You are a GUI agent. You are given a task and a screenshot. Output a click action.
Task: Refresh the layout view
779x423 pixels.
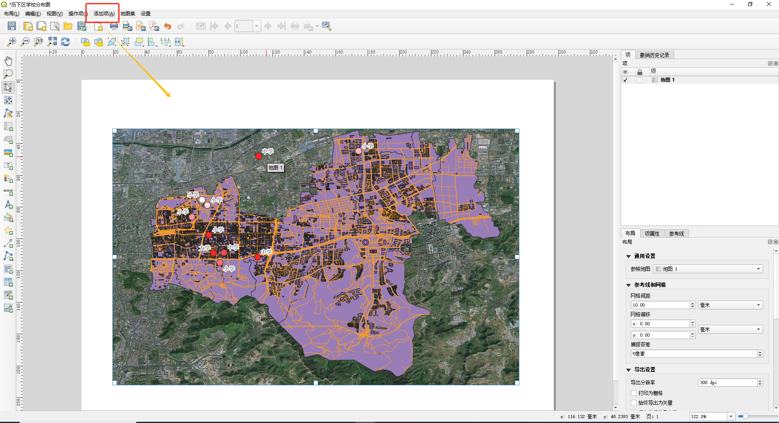click(x=65, y=42)
